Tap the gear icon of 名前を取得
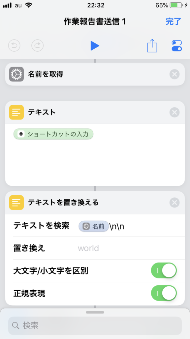Screen dimensions: 190x339 coord(16,74)
